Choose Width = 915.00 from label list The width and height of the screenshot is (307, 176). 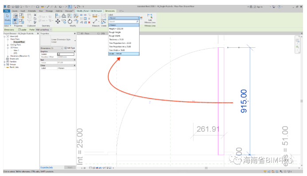pyautogui.click(x=124, y=54)
